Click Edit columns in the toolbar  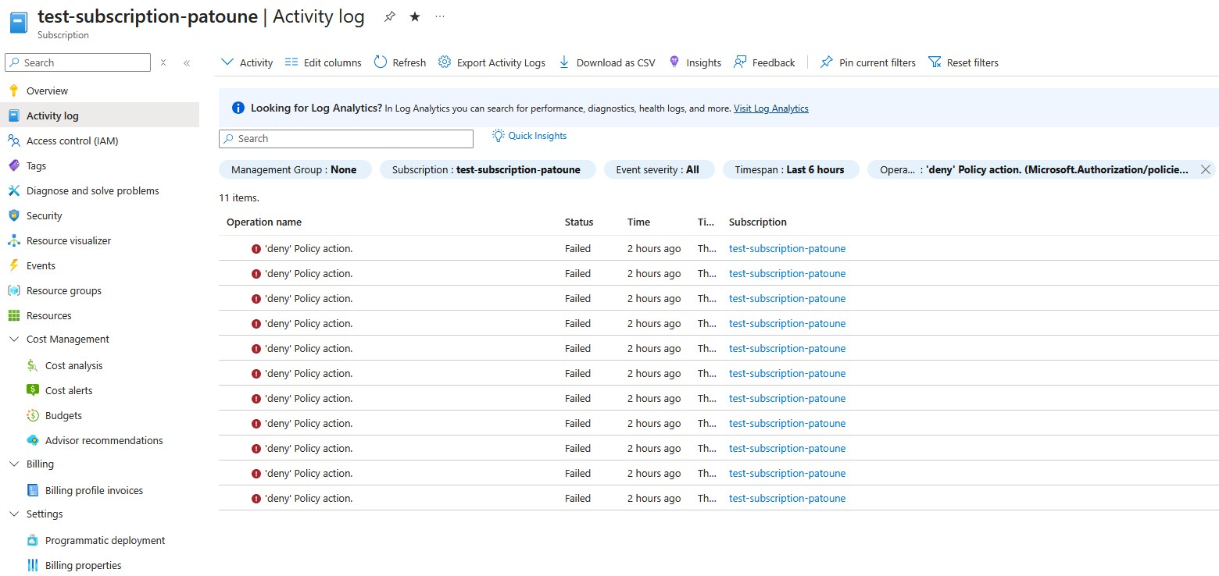[323, 62]
